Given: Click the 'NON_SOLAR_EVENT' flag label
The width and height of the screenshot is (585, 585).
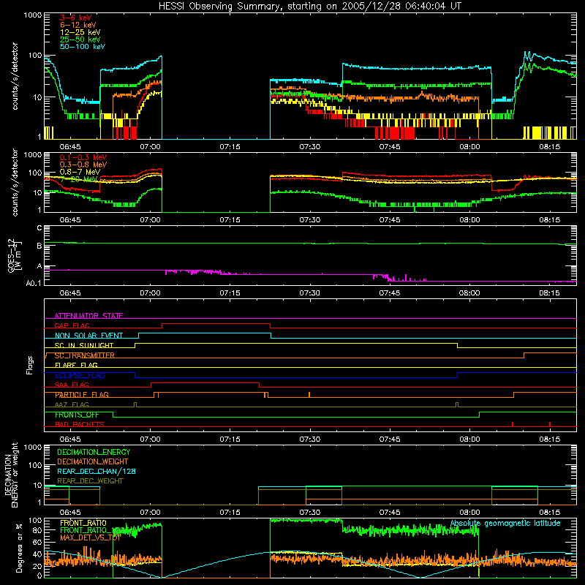Looking at the screenshot, I should 88,336.
